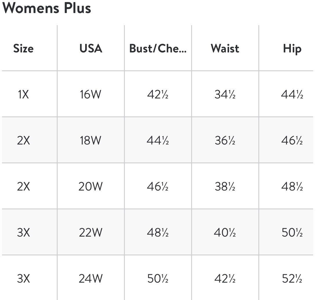316x300 pixels.
Task: Select the 34½ waist value for 16W
Action: (225, 94)
